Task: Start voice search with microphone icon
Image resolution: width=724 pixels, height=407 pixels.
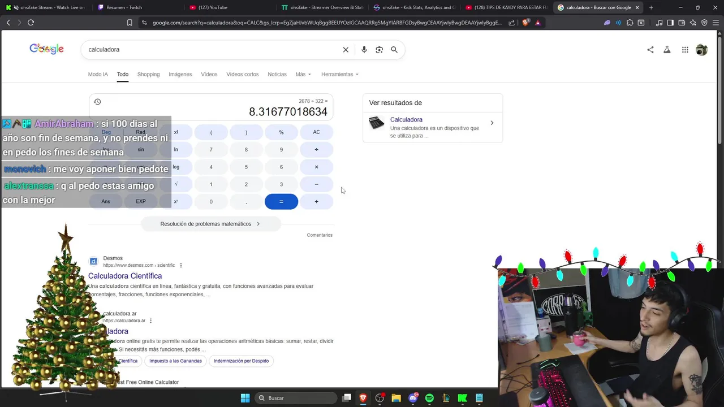Action: (x=364, y=50)
